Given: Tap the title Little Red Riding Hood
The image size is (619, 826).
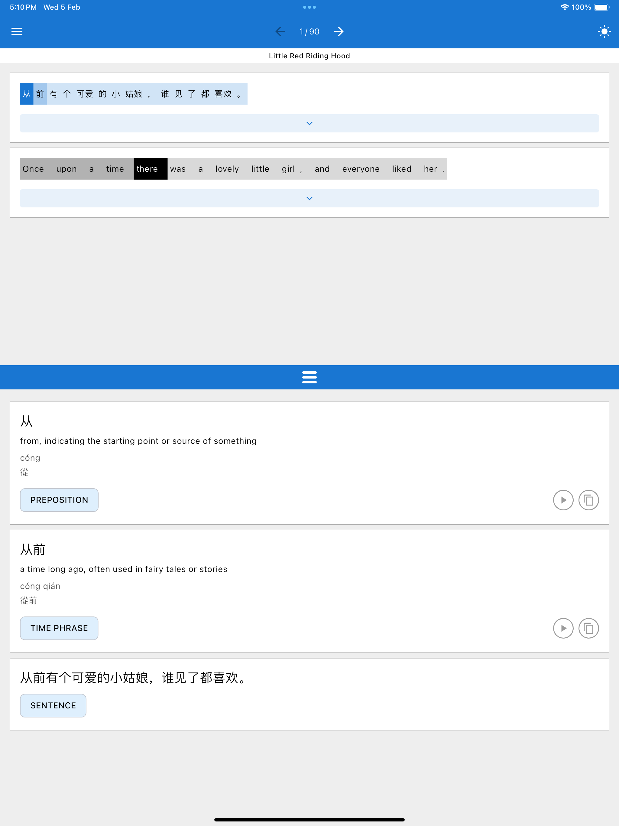Looking at the screenshot, I should pyautogui.click(x=309, y=56).
